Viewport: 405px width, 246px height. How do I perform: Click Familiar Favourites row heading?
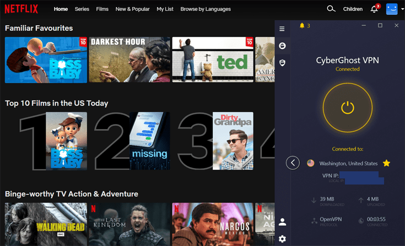coord(39,28)
